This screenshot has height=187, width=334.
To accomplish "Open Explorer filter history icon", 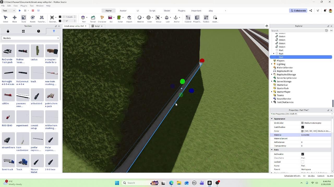I will point(326,31).
